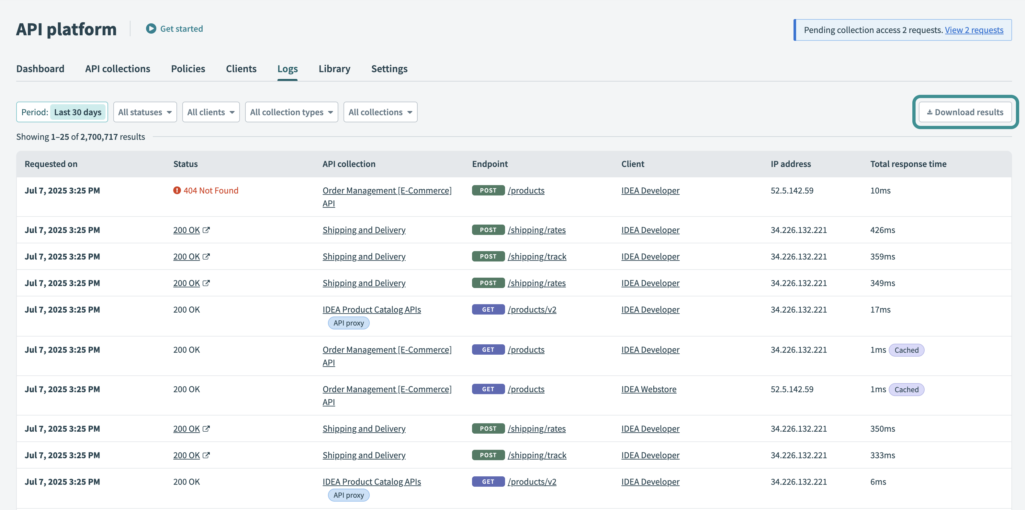Click the 404 error alert icon
1025x510 pixels.
click(x=177, y=191)
